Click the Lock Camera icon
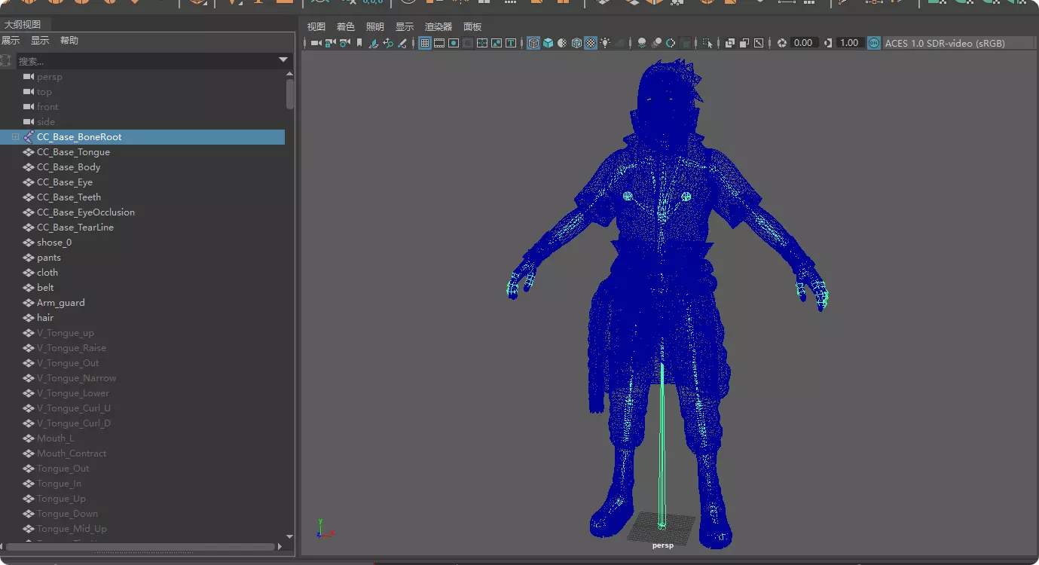Viewport: 1039px width, 565px height. (x=330, y=43)
